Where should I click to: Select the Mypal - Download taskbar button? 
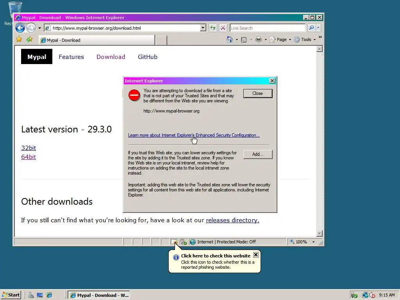[99, 295]
